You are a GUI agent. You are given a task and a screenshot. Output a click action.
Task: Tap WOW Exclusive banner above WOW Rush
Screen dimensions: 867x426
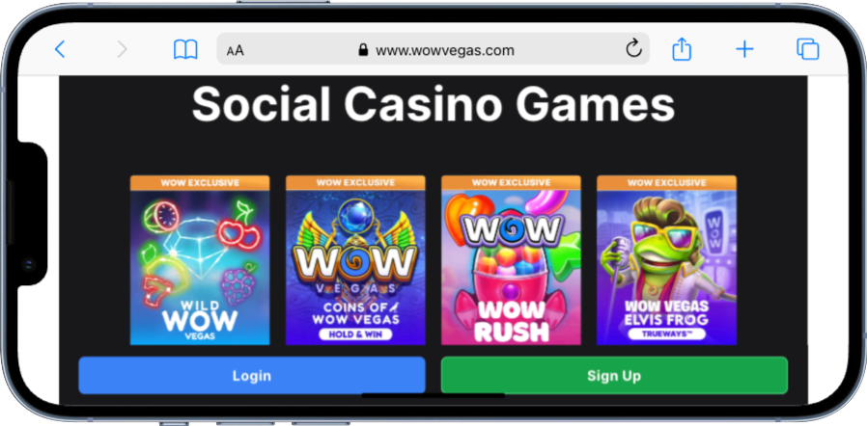pyautogui.click(x=511, y=183)
